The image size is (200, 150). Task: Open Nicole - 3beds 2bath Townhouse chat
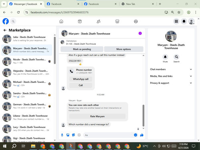click(x=27, y=61)
